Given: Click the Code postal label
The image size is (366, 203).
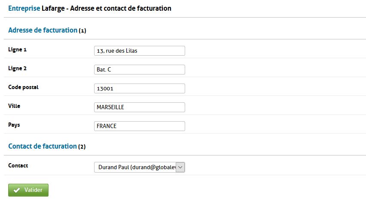Looking at the screenshot, I should coord(23,87).
